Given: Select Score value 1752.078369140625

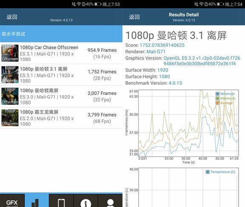Looking at the screenshot, I should [162, 45].
